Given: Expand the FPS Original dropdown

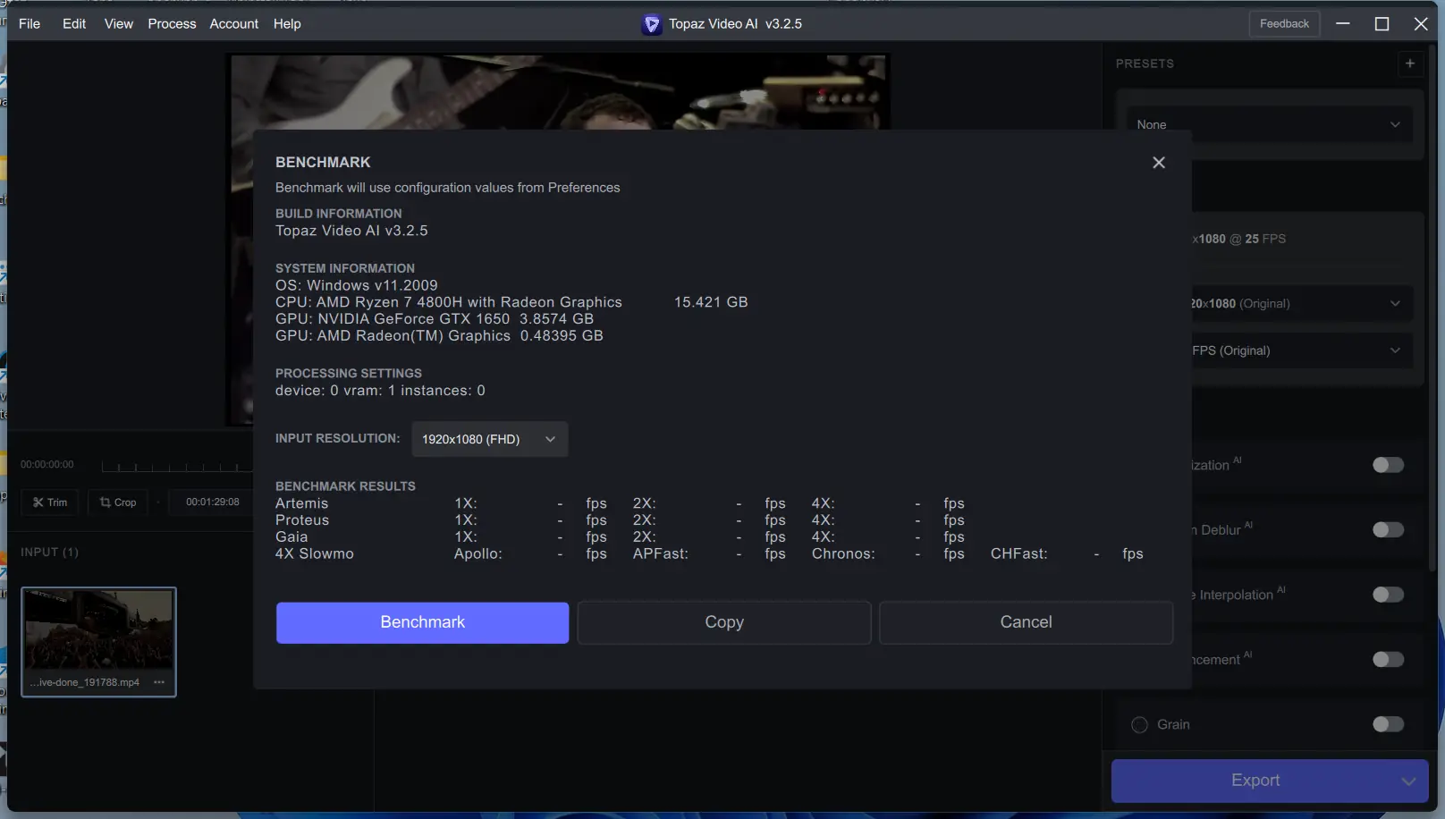Looking at the screenshot, I should coord(1300,350).
